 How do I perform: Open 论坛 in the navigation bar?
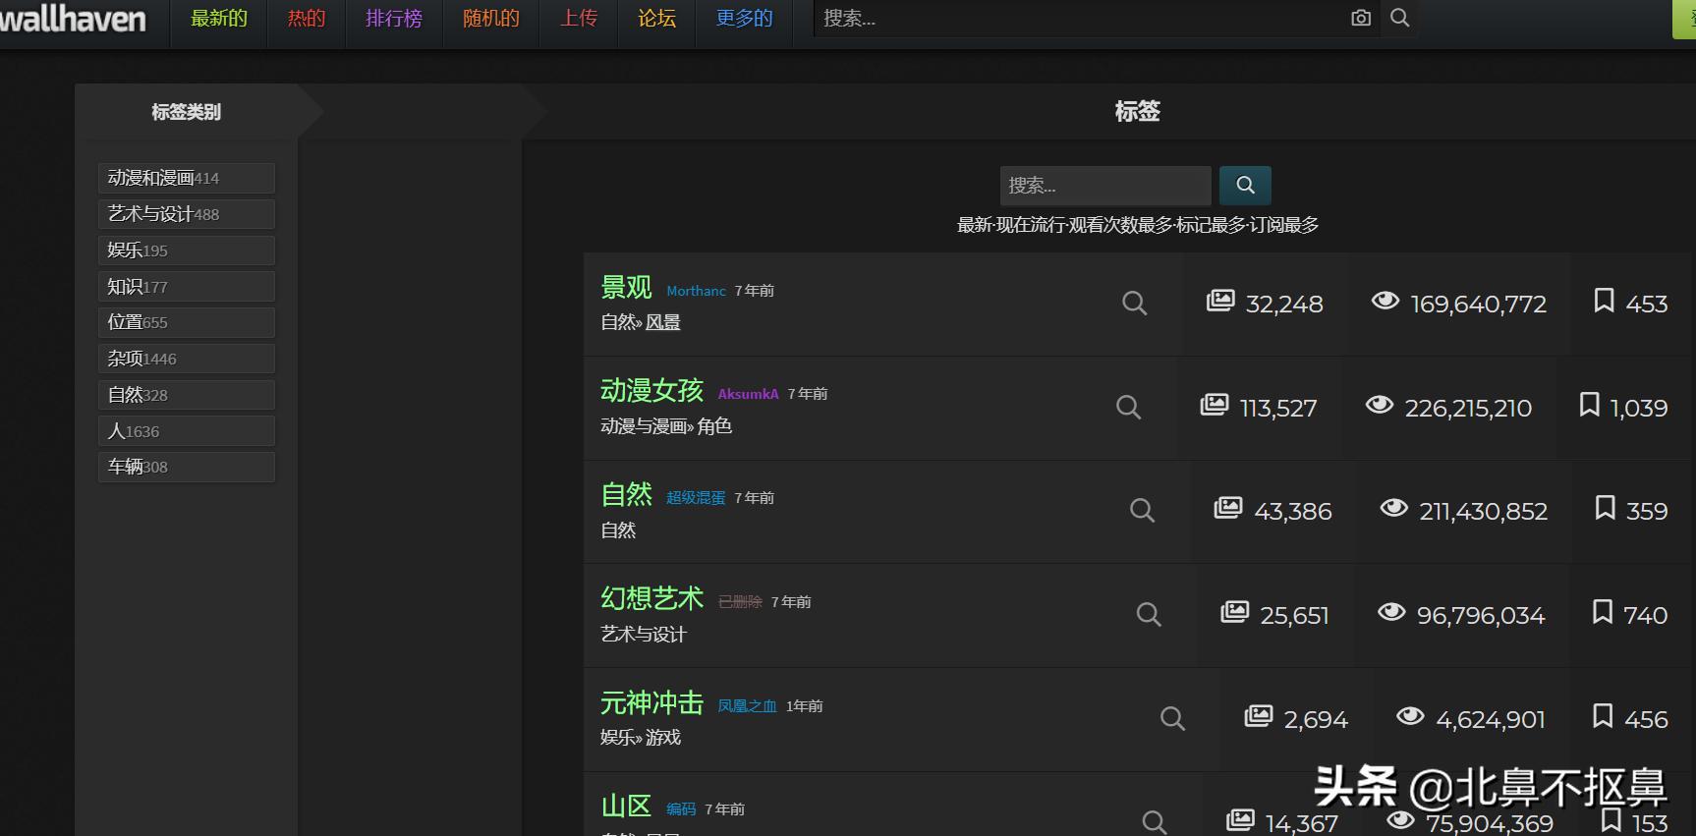point(656,19)
